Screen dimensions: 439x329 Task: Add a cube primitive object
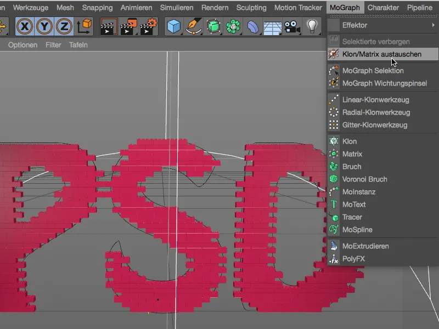(x=174, y=26)
